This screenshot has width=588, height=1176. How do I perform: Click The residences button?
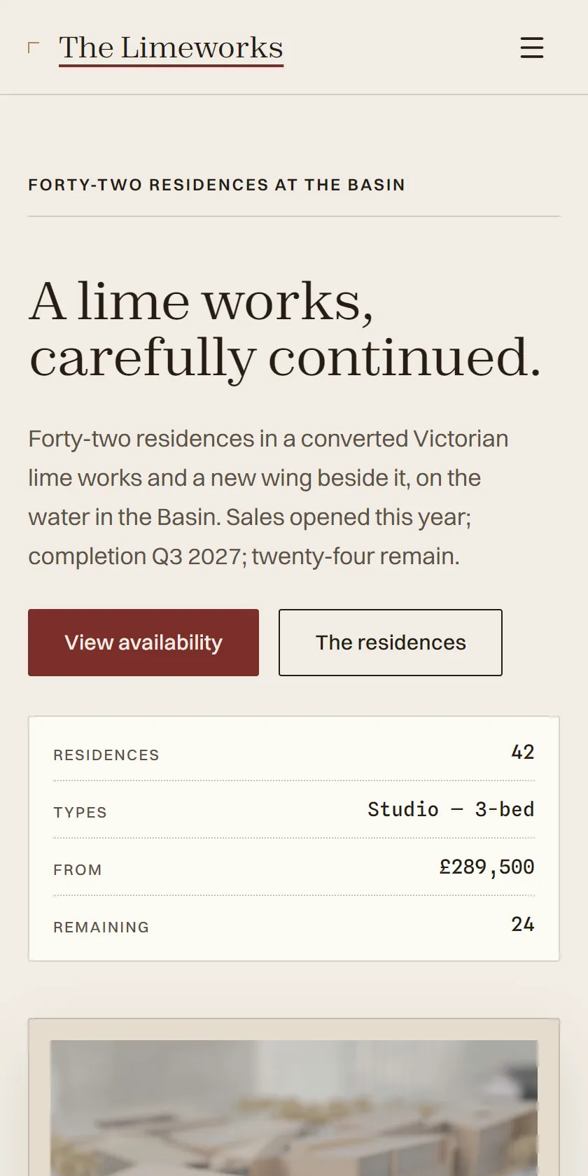coord(391,643)
